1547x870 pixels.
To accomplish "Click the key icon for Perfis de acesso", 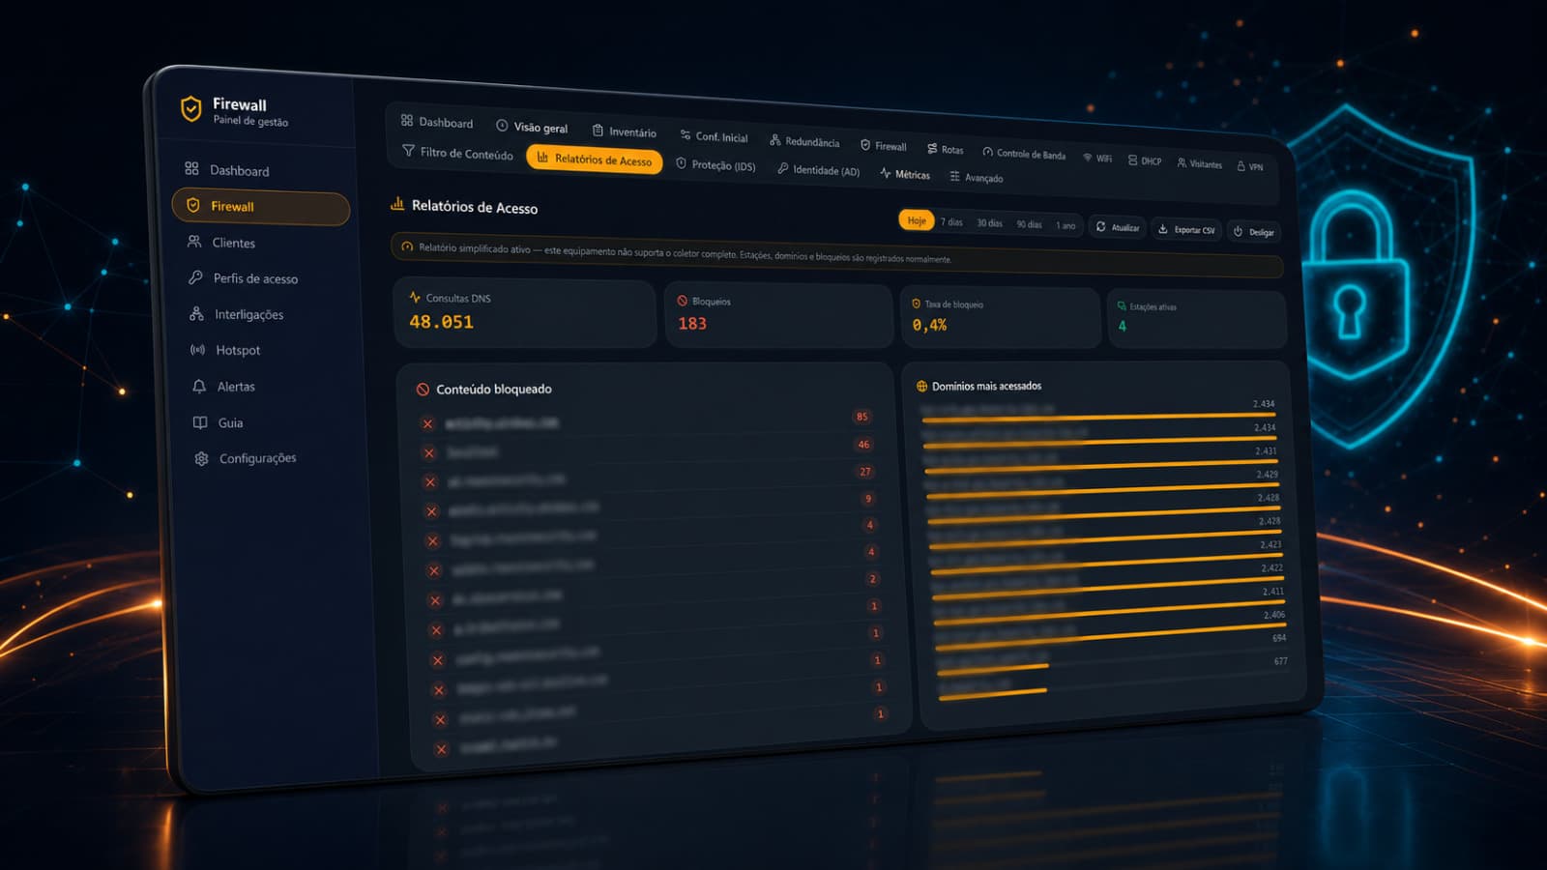I will (195, 277).
